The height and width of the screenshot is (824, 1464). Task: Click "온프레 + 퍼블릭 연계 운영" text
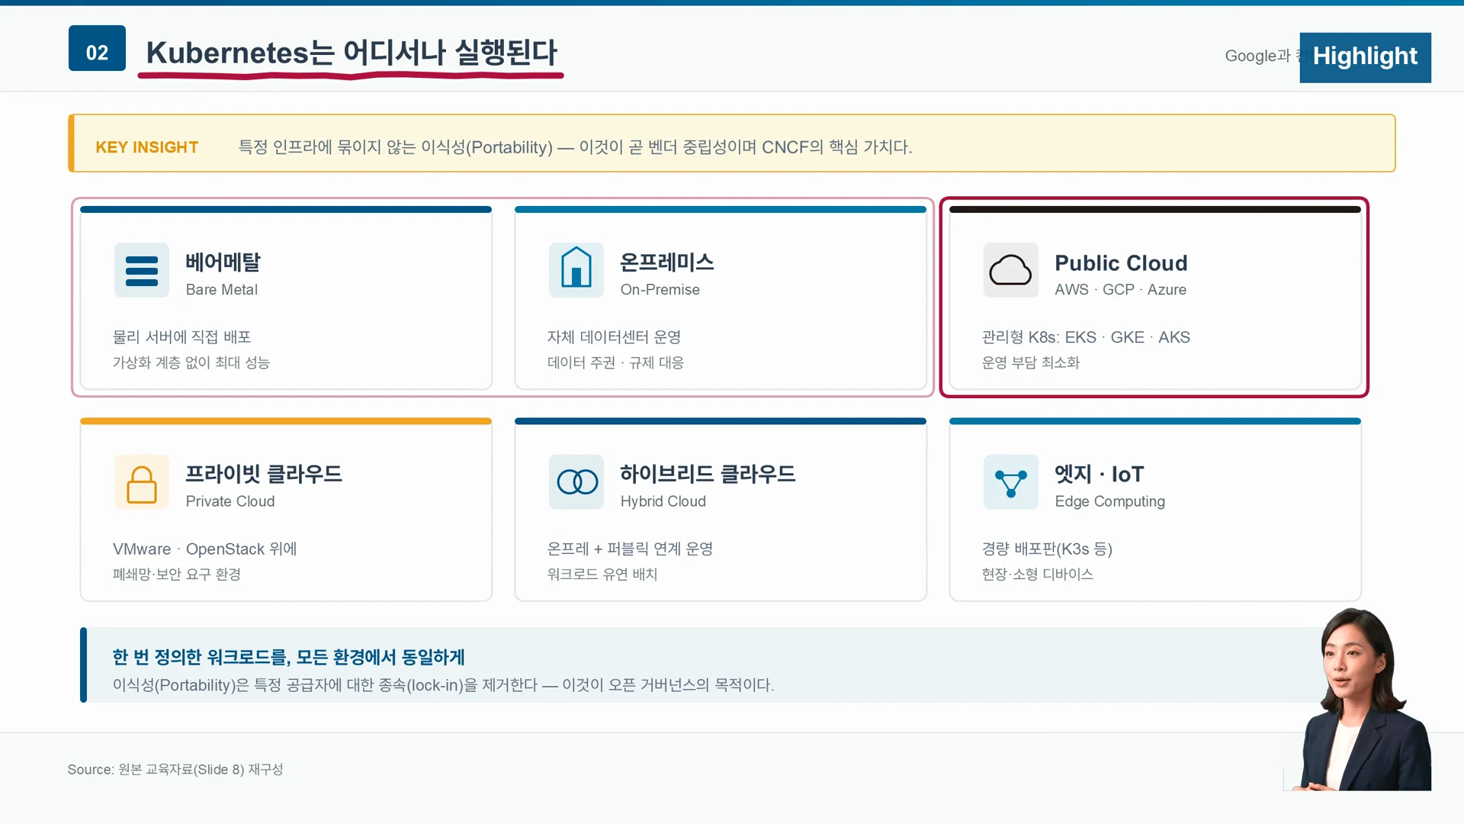tap(630, 549)
